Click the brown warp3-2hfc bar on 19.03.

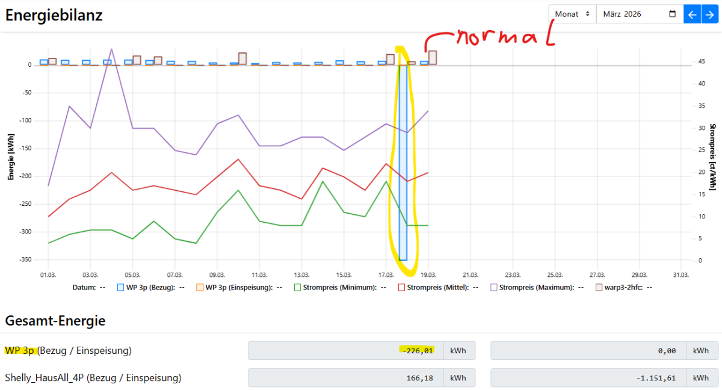(x=433, y=58)
